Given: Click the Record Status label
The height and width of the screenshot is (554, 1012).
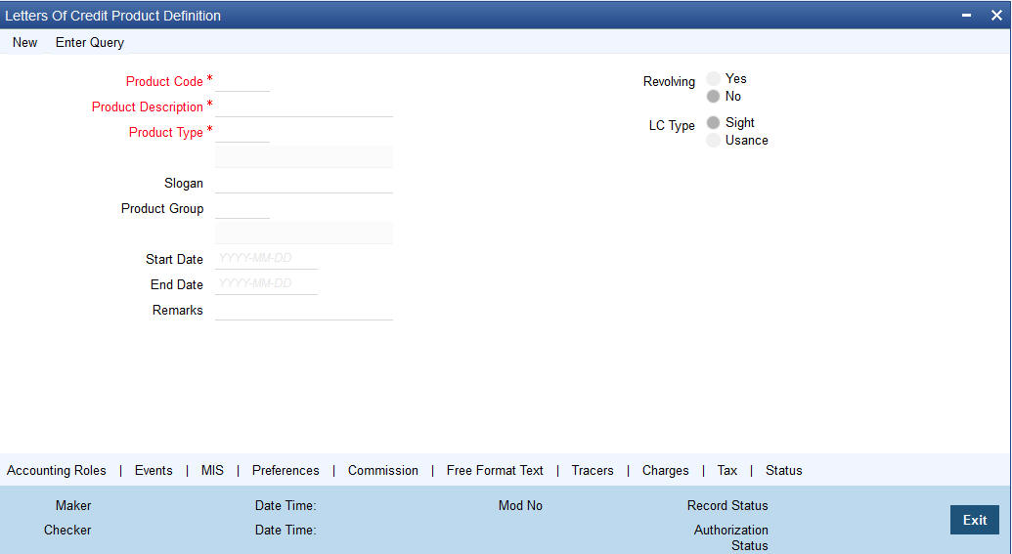Looking at the screenshot, I should 727,505.
